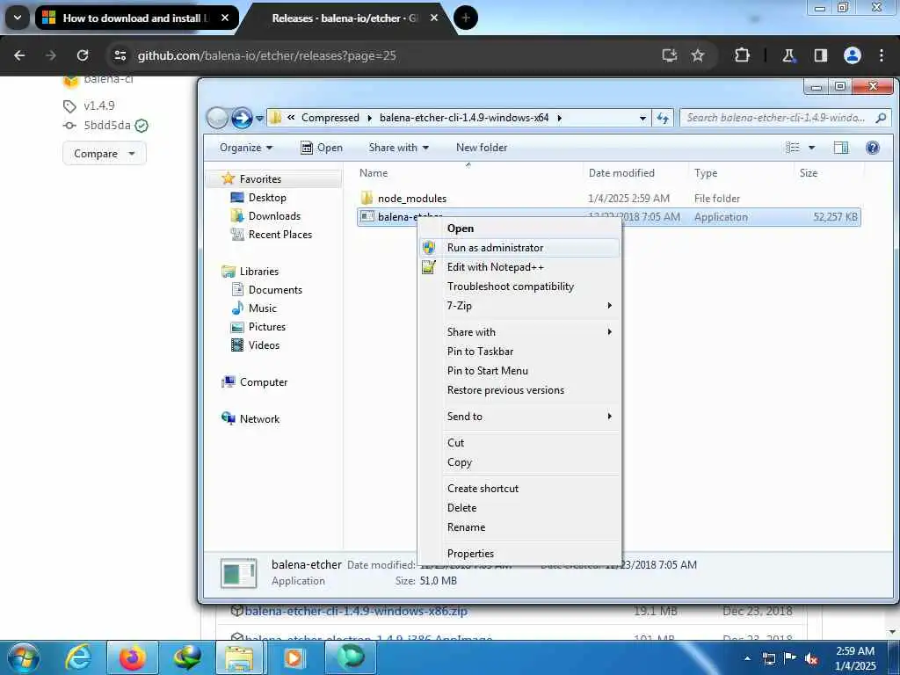
Task: Choose Properties in context menu
Action: [519, 554]
